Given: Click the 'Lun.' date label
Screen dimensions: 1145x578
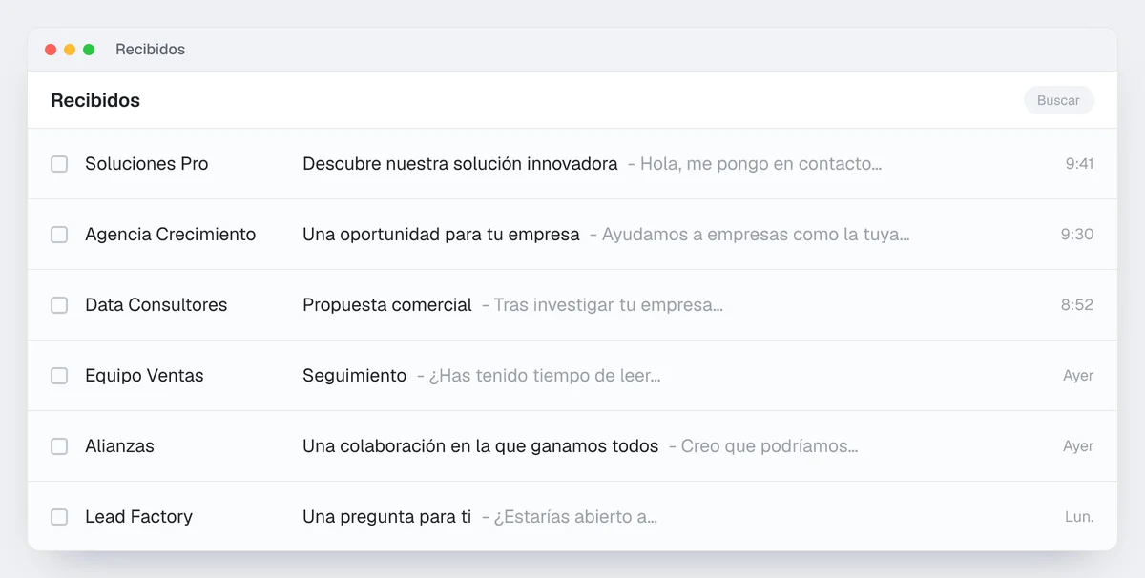Looking at the screenshot, I should point(1079,517).
